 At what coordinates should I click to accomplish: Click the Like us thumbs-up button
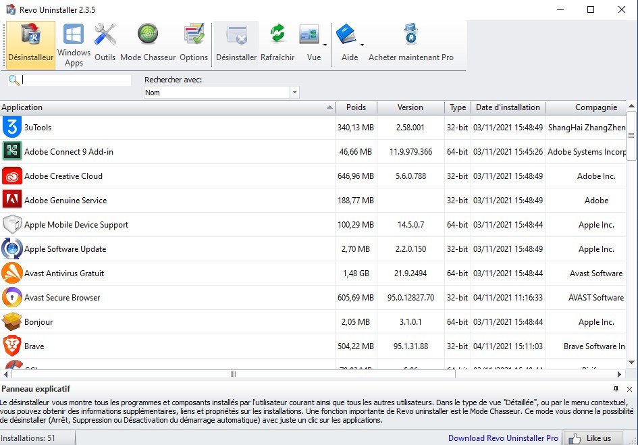(x=593, y=438)
